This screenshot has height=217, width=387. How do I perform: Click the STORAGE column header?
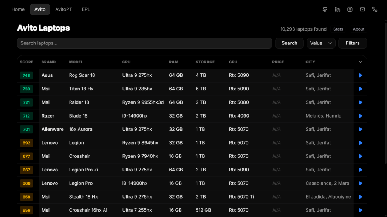point(205,62)
